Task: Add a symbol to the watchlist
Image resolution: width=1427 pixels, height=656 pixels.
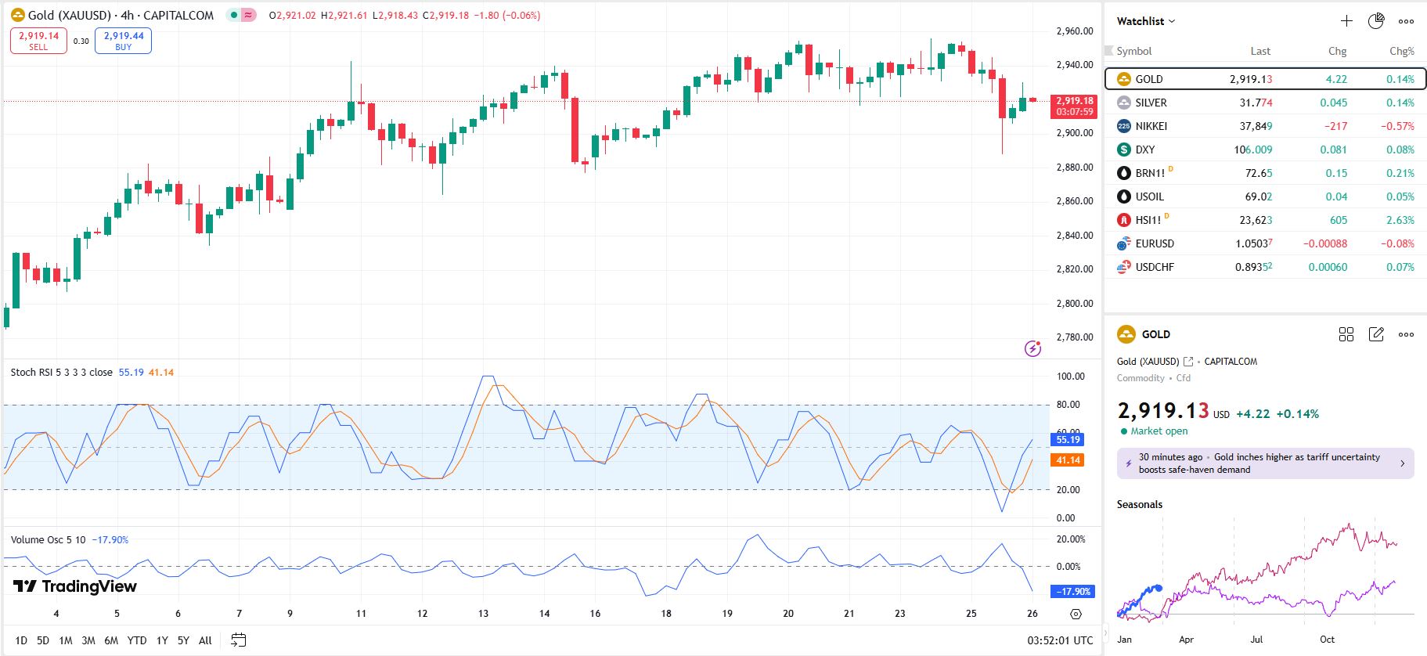Action: (1346, 21)
